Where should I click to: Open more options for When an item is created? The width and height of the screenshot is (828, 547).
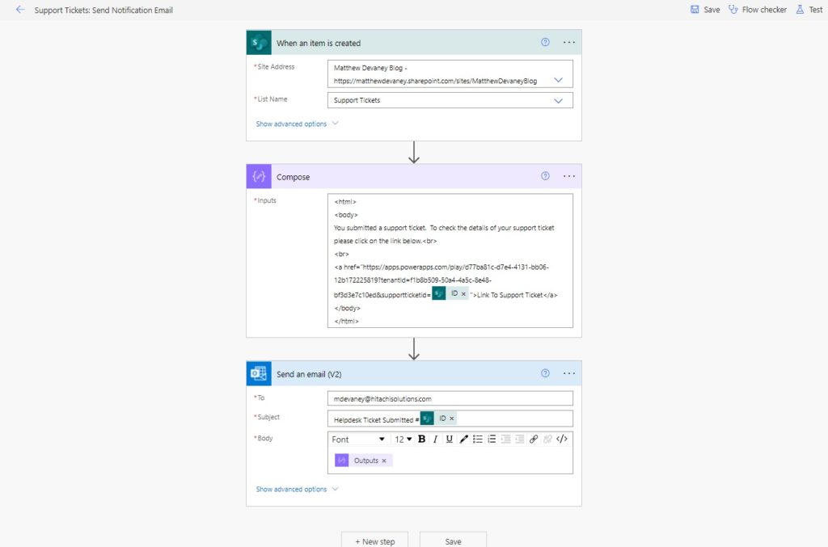pyautogui.click(x=568, y=42)
